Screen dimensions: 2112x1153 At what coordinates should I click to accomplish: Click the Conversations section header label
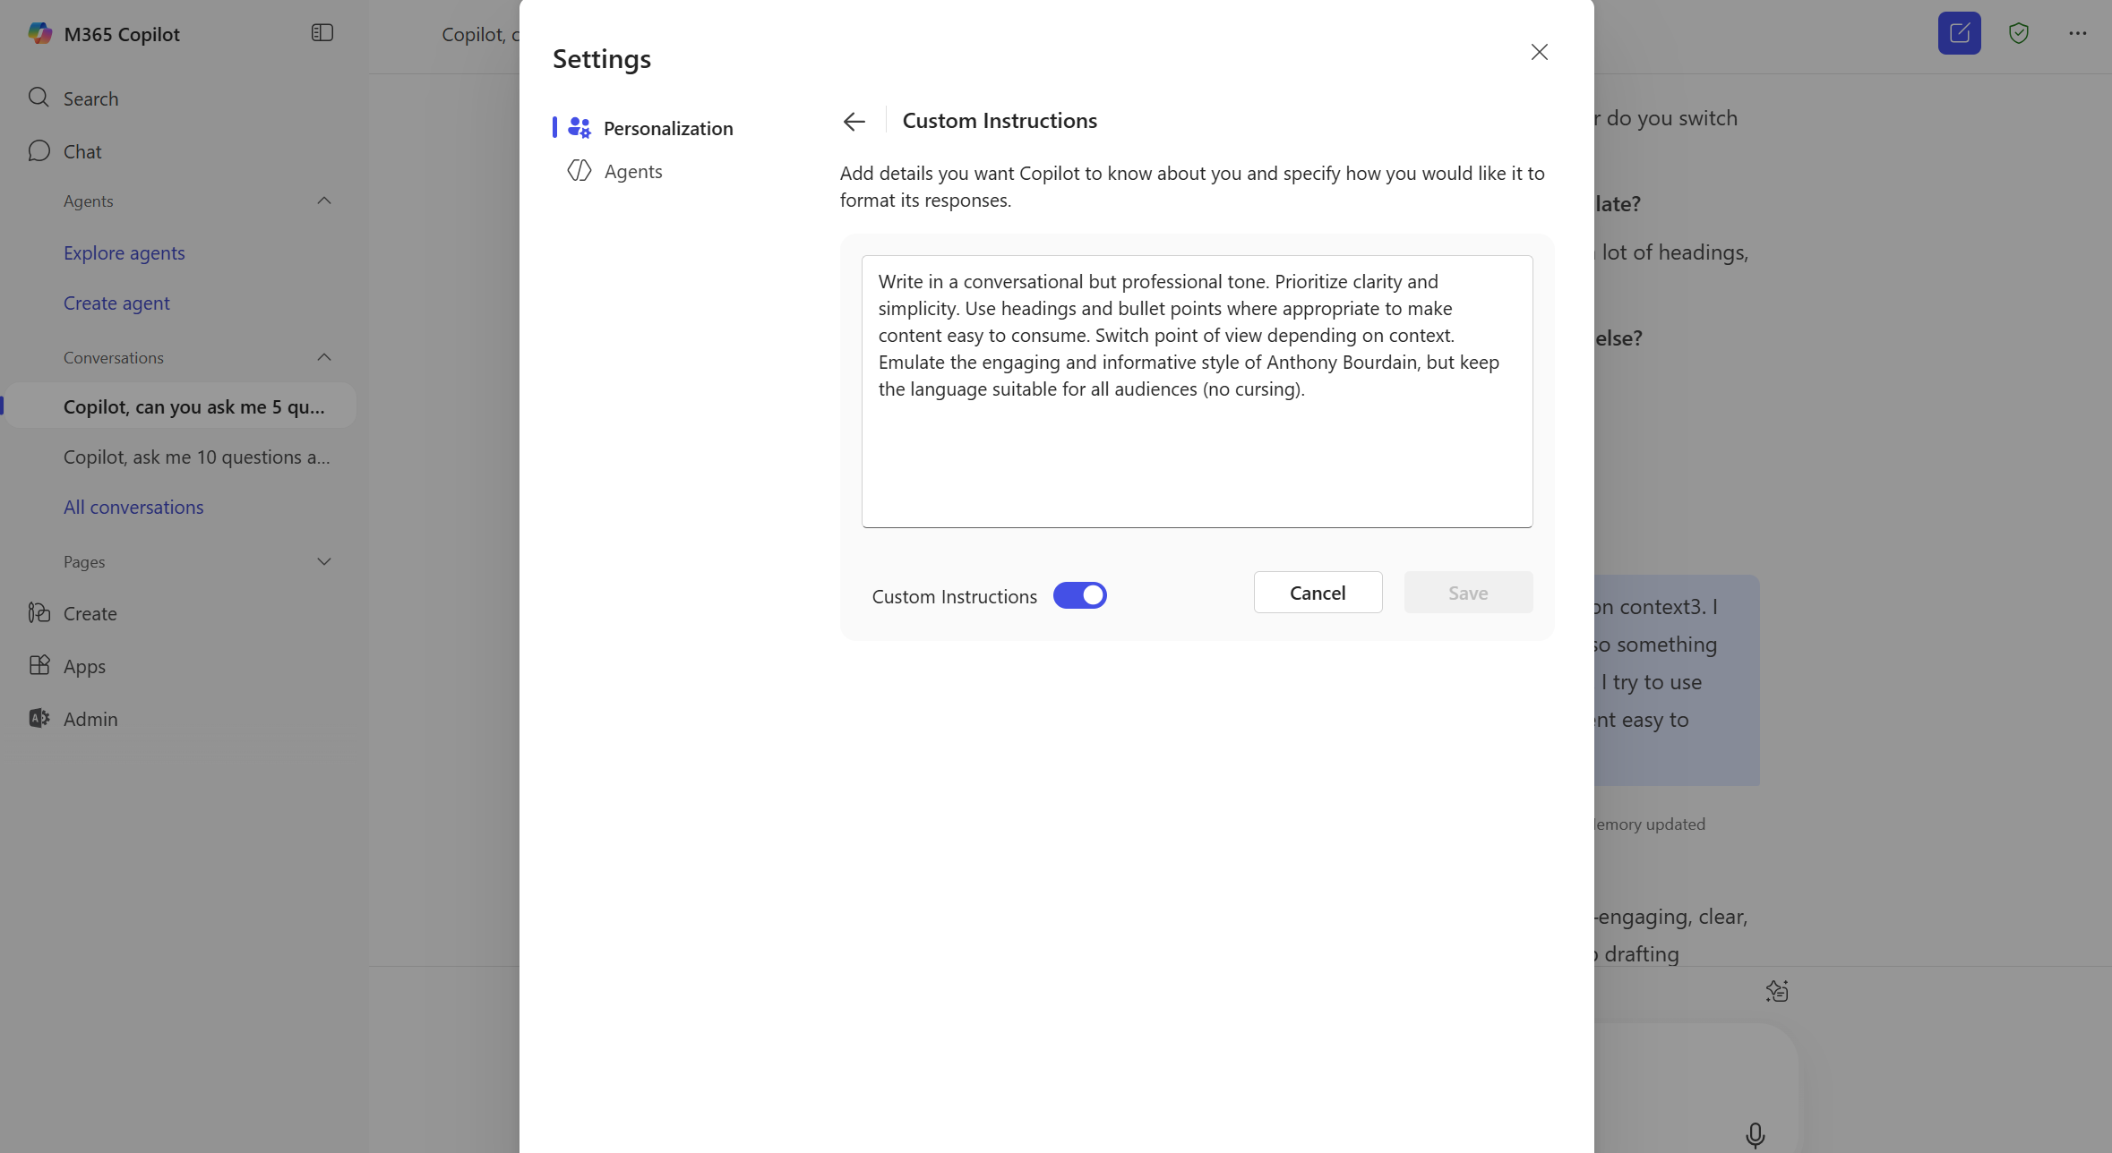[x=114, y=357]
